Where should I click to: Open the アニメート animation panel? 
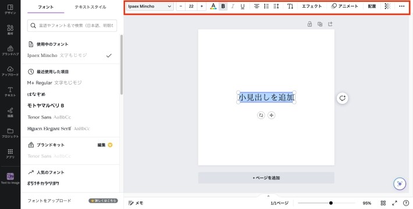tap(344, 6)
